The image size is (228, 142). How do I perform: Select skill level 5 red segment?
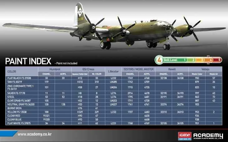pos(219,60)
